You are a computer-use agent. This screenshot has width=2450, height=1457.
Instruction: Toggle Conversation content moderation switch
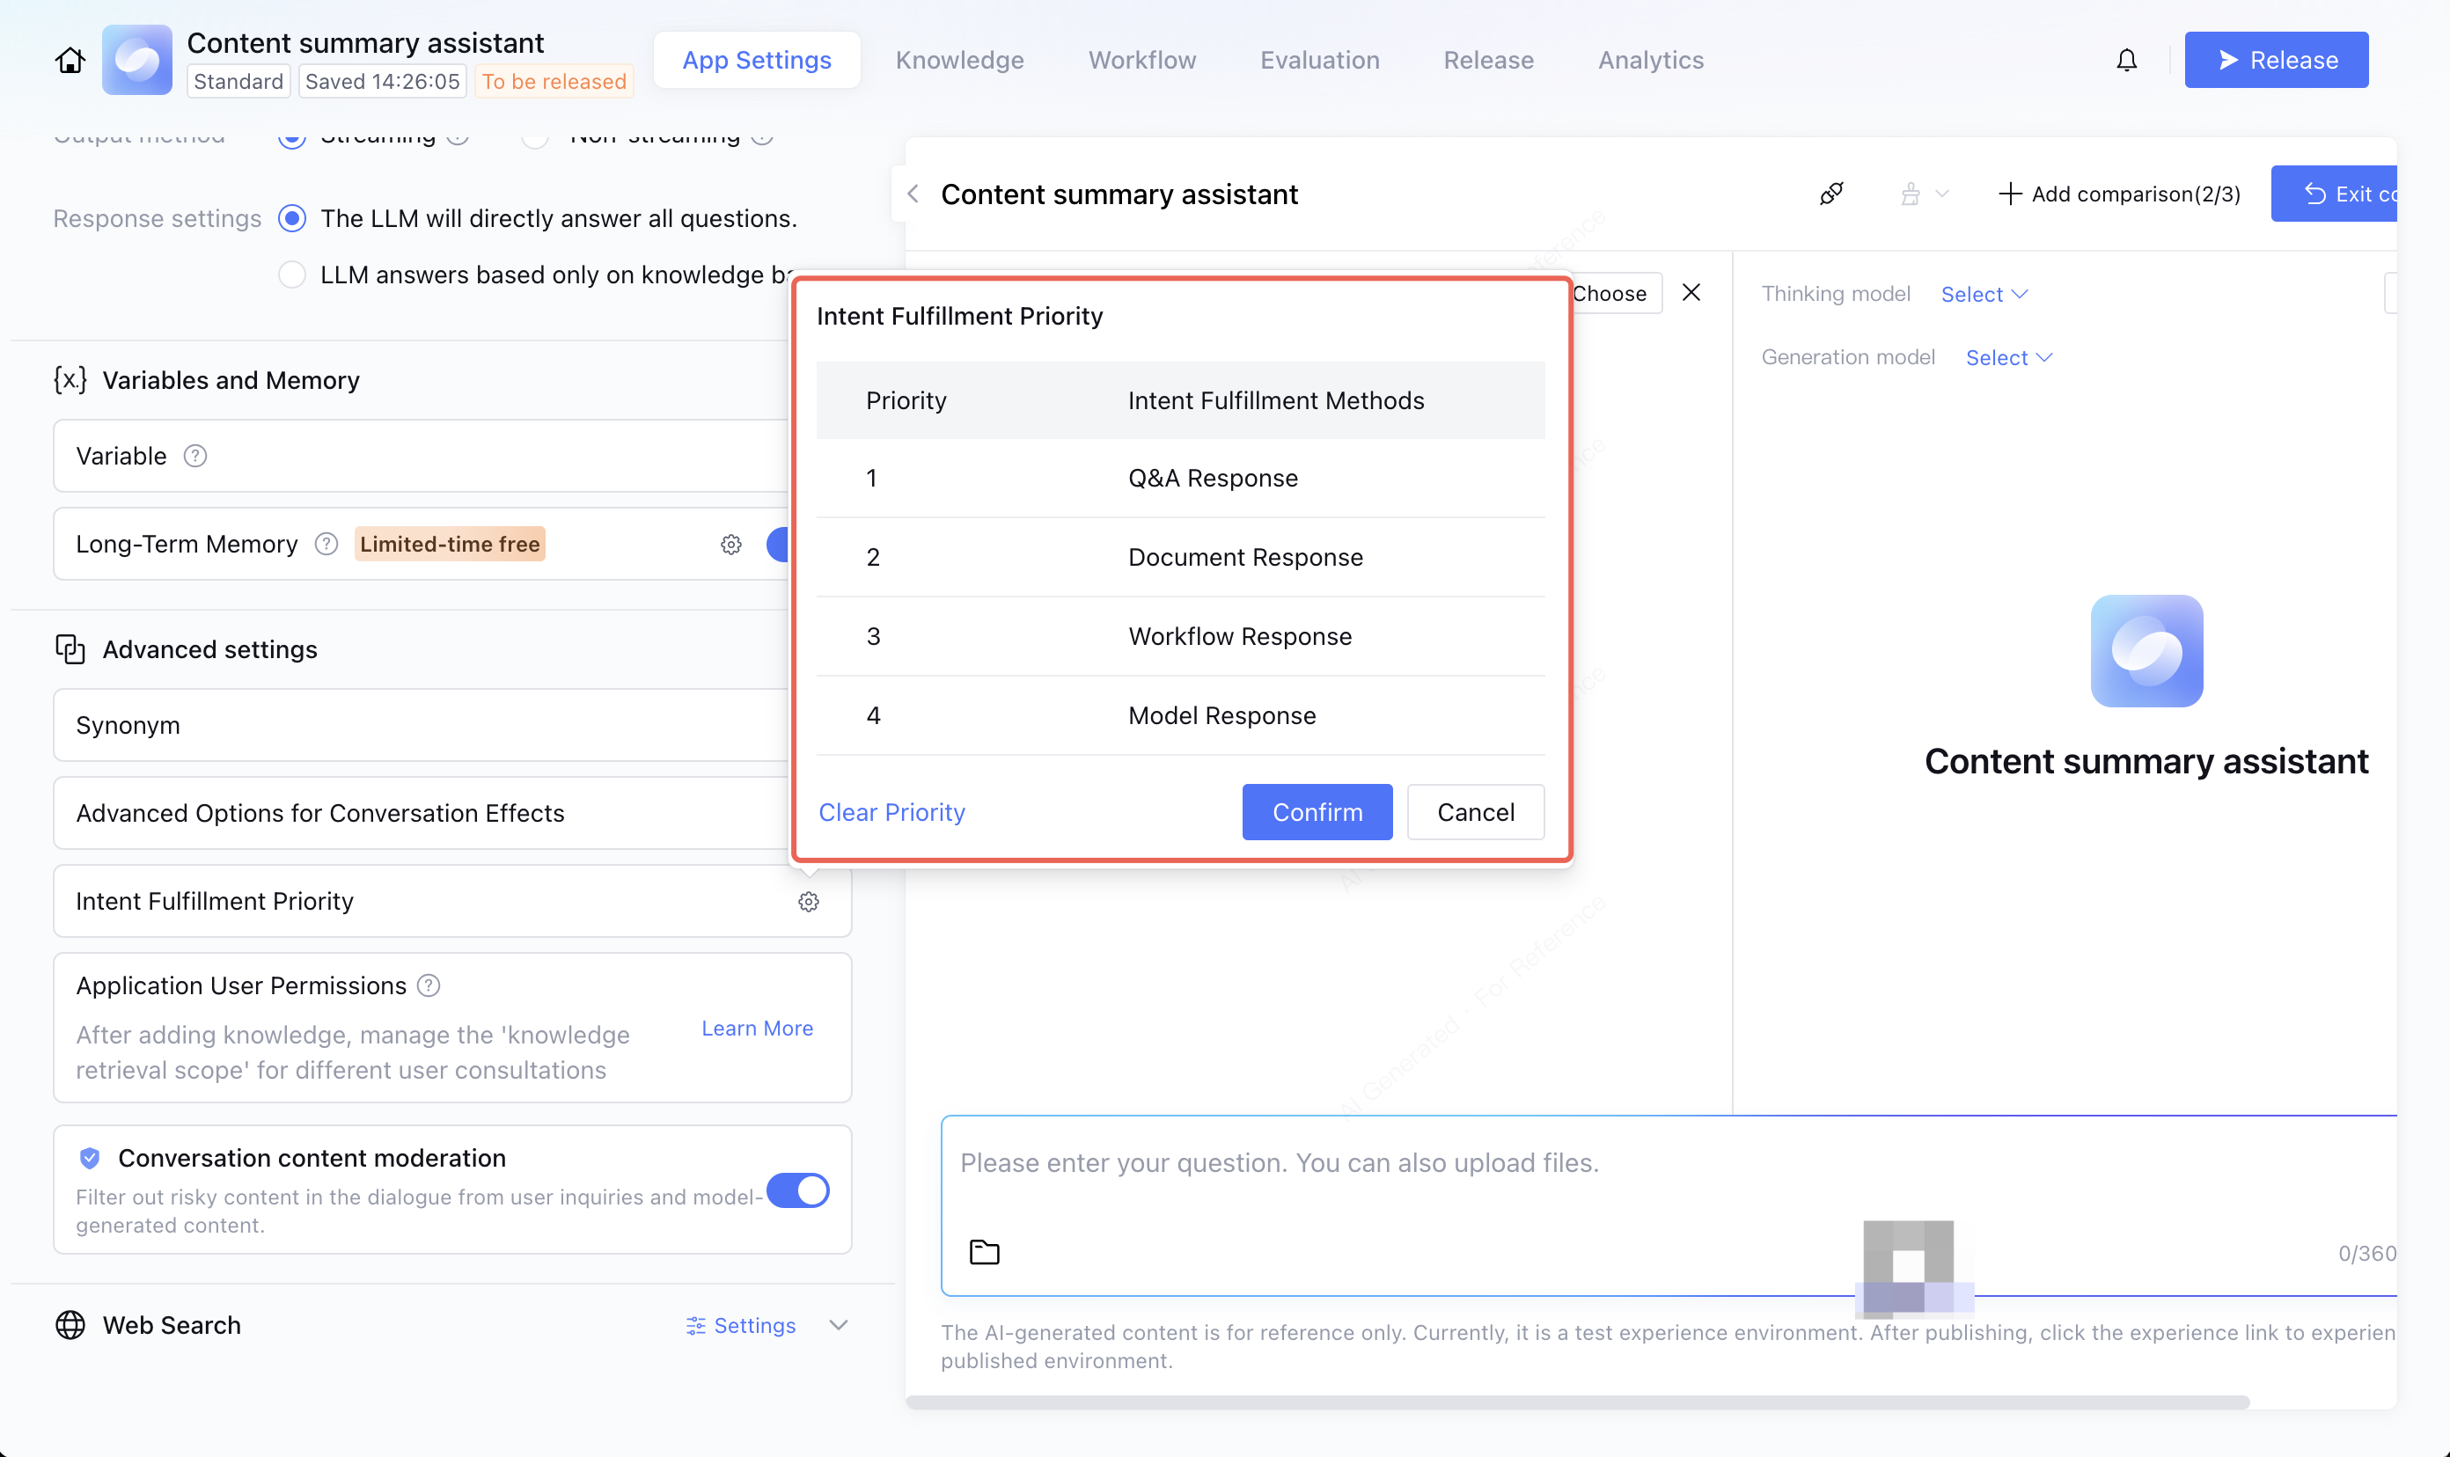[x=797, y=1190]
